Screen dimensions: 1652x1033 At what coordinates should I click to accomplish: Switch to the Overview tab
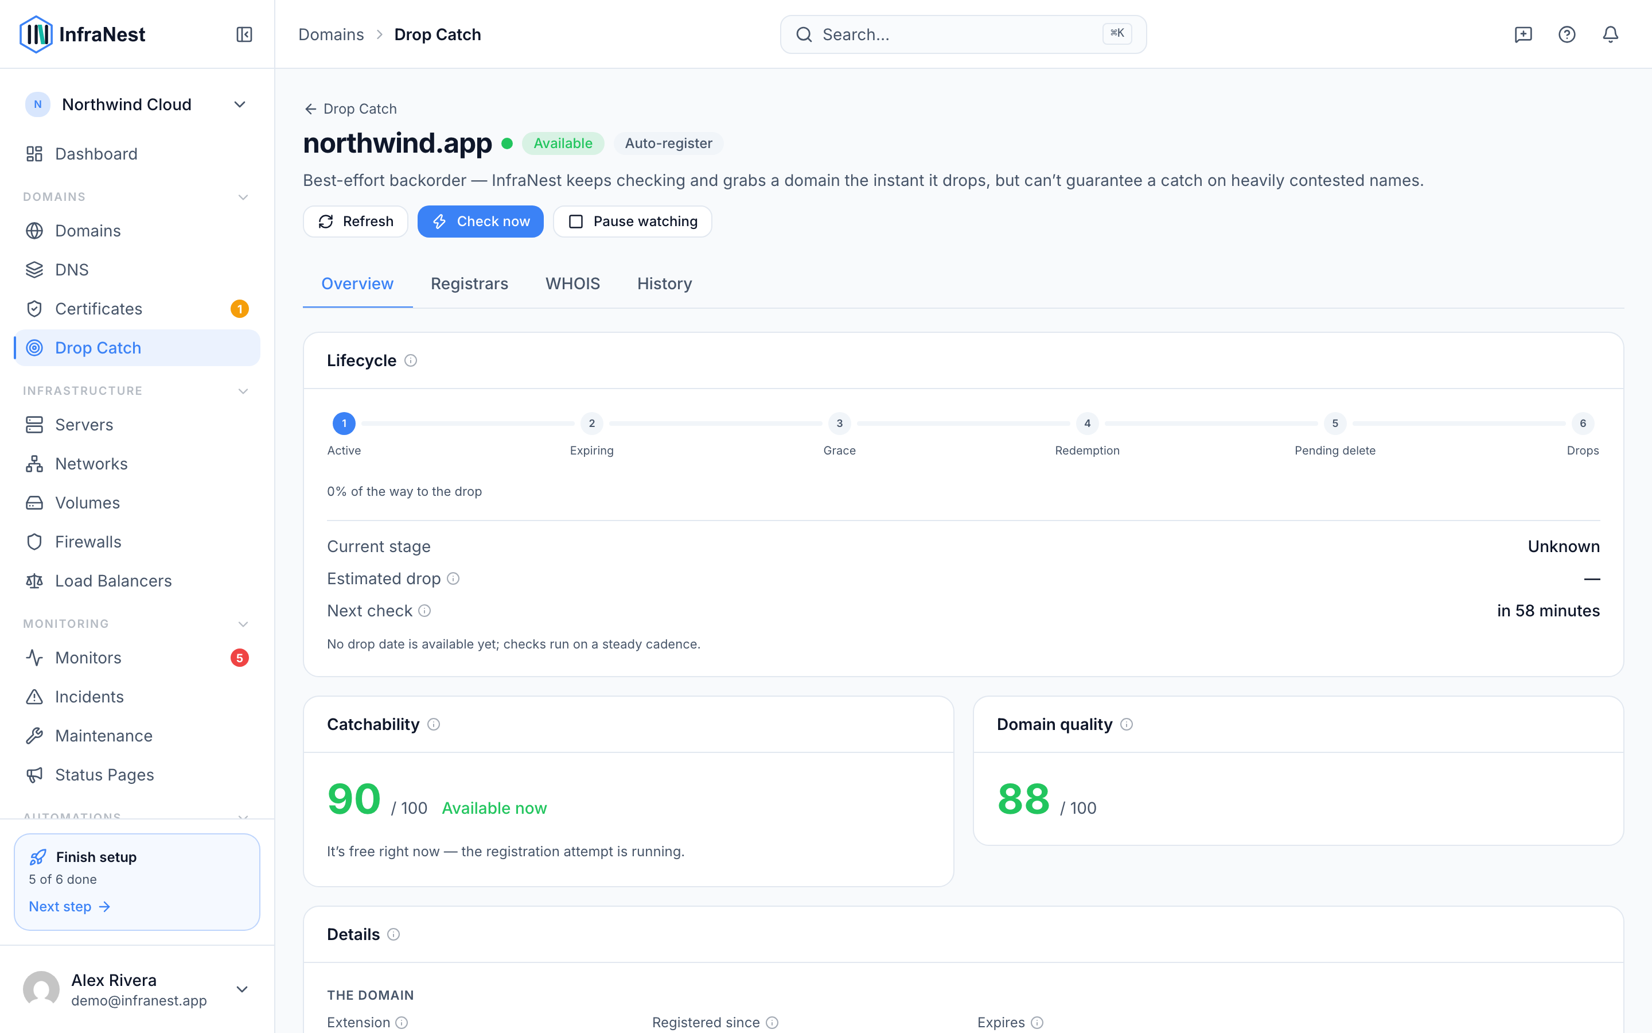pos(357,284)
